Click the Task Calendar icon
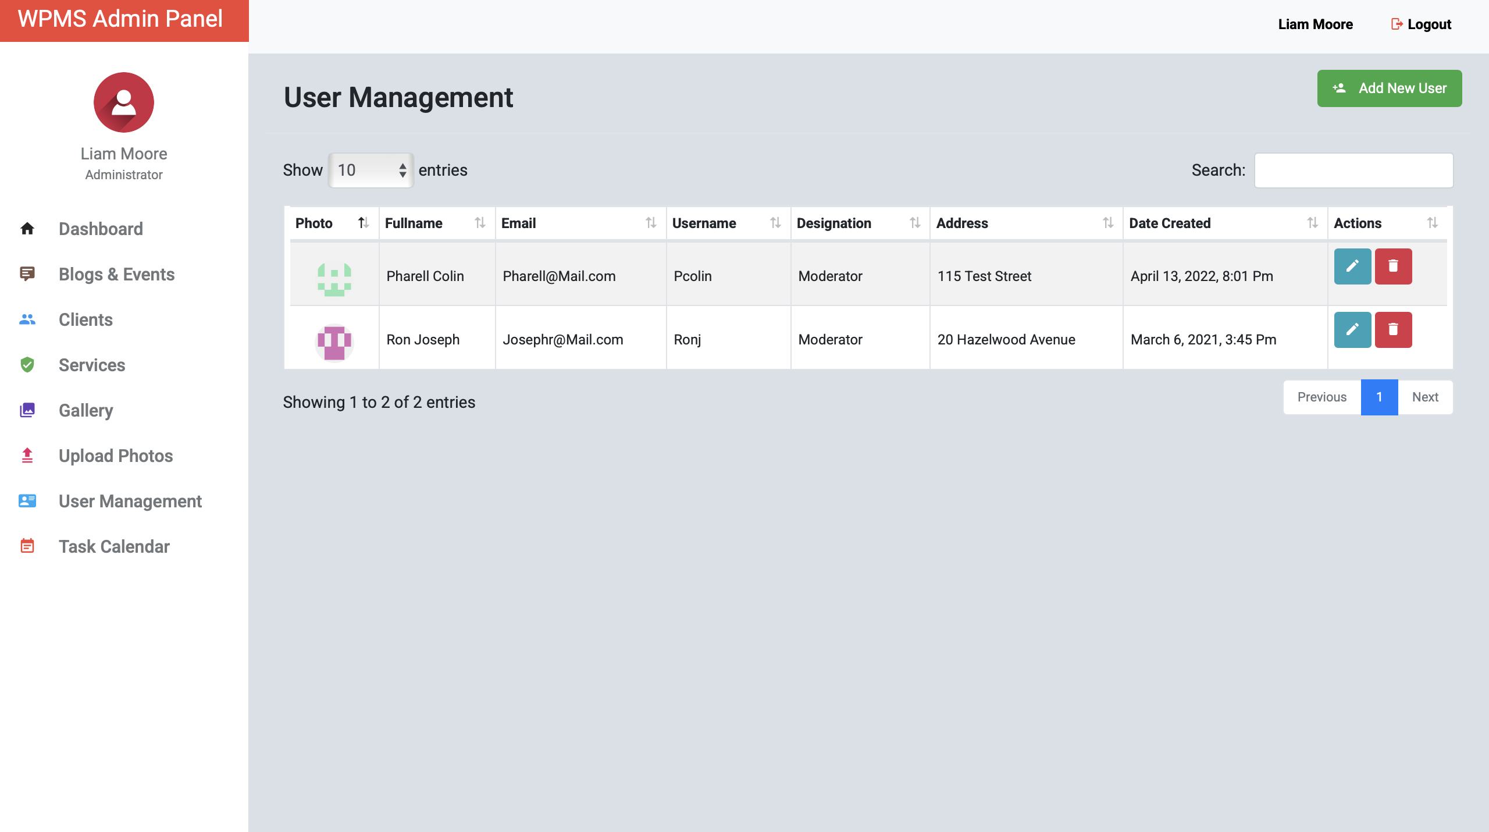 point(27,546)
